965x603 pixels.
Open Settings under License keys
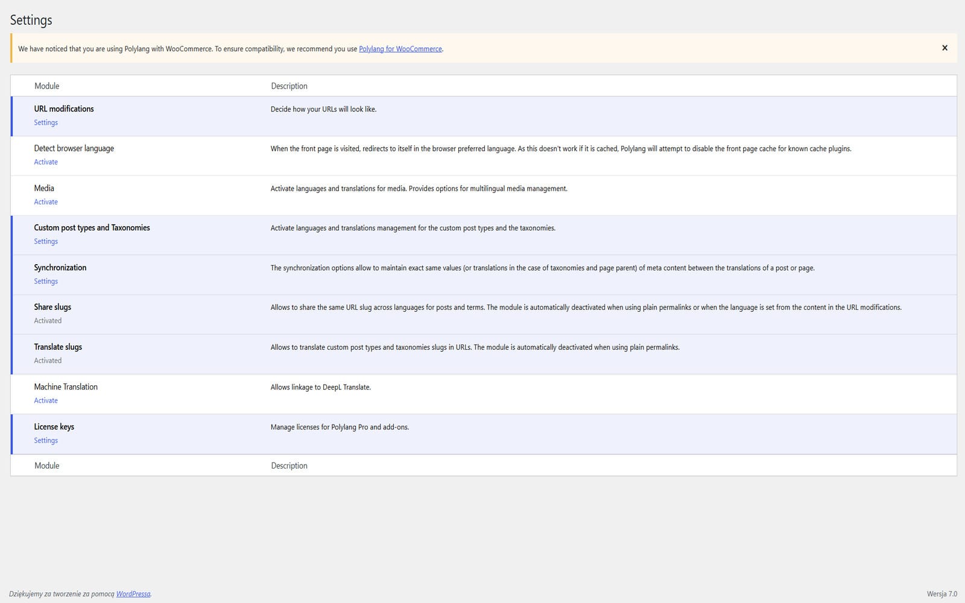[x=46, y=440]
